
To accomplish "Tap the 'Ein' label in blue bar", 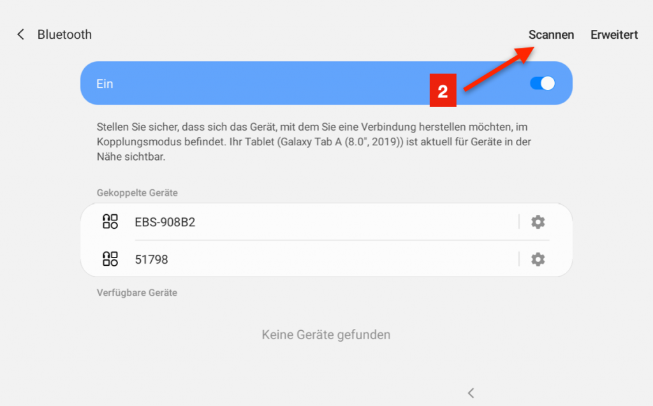I will coord(105,83).
